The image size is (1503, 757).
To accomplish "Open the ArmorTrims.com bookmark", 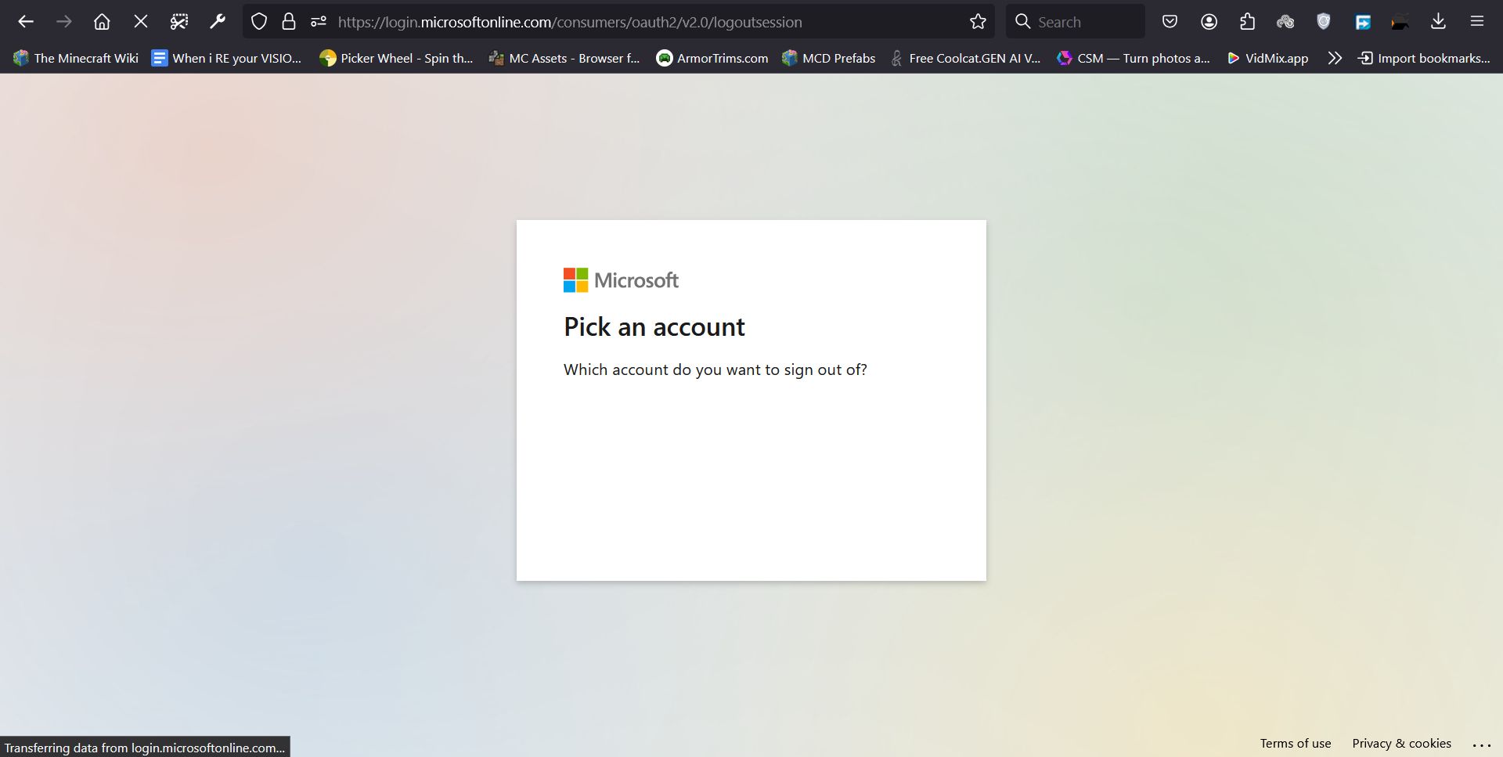I will point(712,58).
